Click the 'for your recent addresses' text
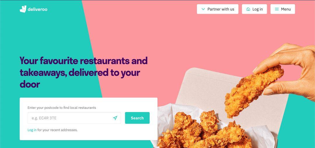315x148 pixels. [57, 130]
